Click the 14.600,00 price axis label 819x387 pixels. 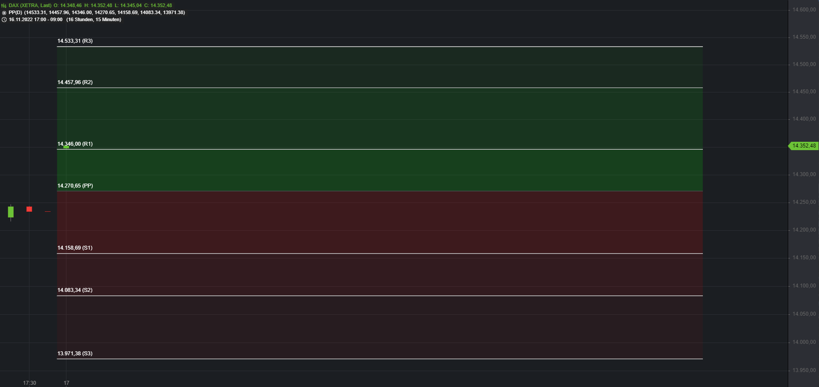coord(804,10)
